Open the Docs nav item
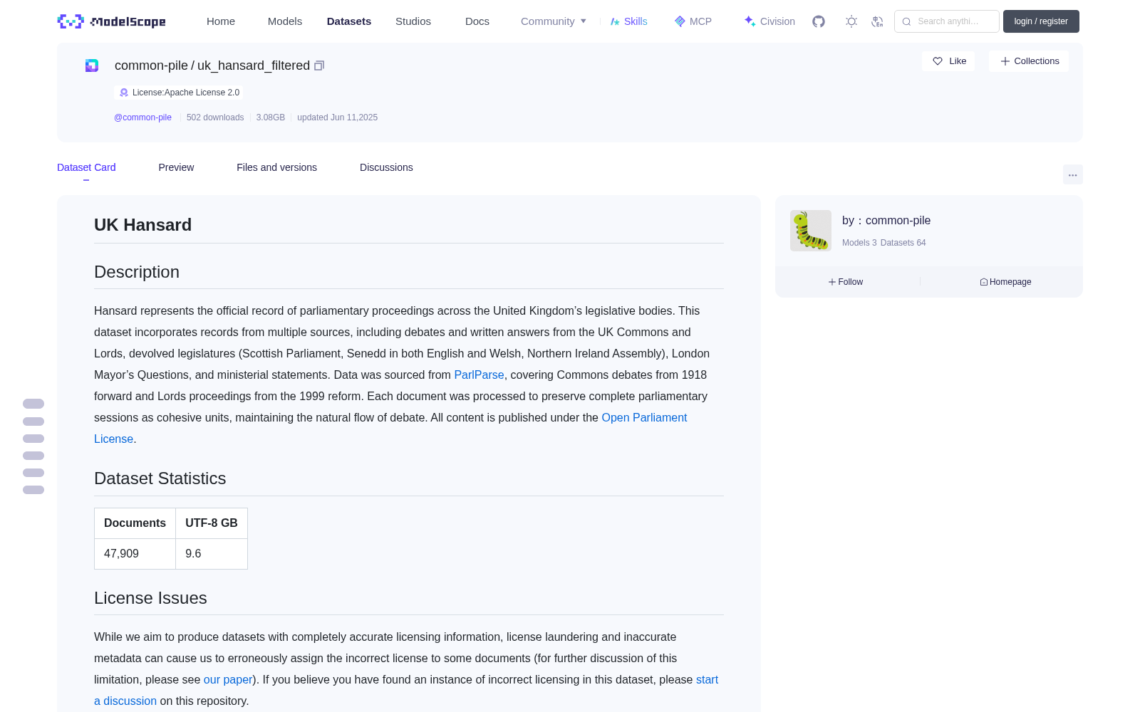This screenshot has width=1140, height=712. (477, 21)
